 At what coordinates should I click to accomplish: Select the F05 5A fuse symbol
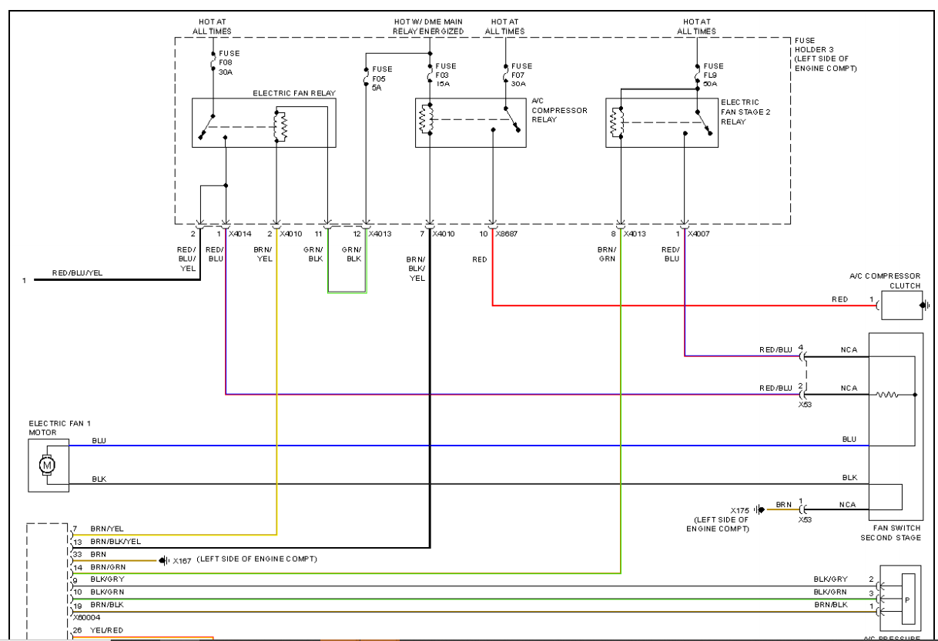[x=365, y=78]
